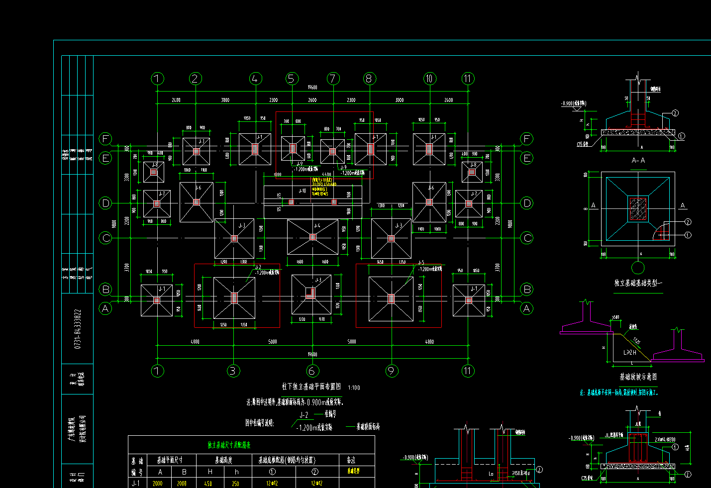This screenshot has width=711, height=488.
Task: Click the 图中柱编号说明 legend text
Action: tap(259, 423)
